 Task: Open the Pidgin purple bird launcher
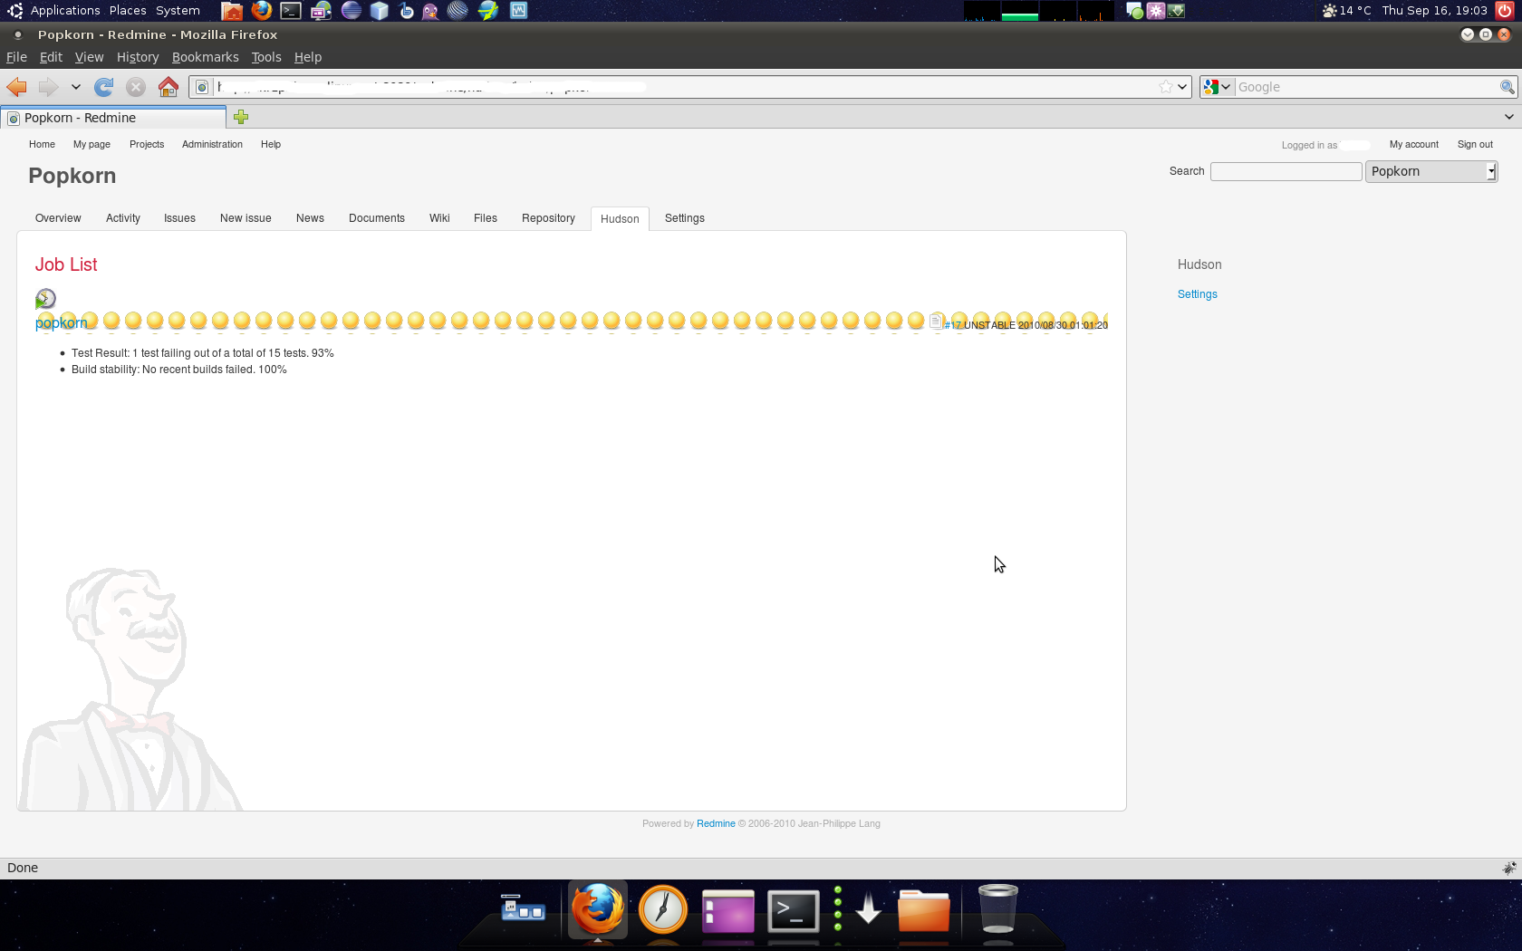[x=430, y=11]
